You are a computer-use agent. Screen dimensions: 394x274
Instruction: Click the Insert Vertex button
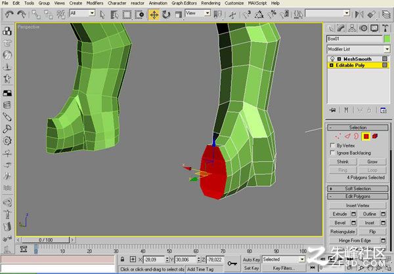tap(358, 205)
